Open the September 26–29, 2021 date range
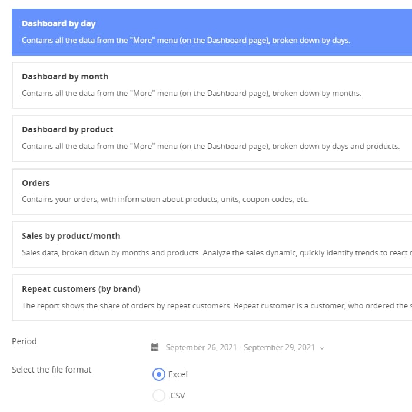The height and width of the screenshot is (412, 412). [240, 347]
